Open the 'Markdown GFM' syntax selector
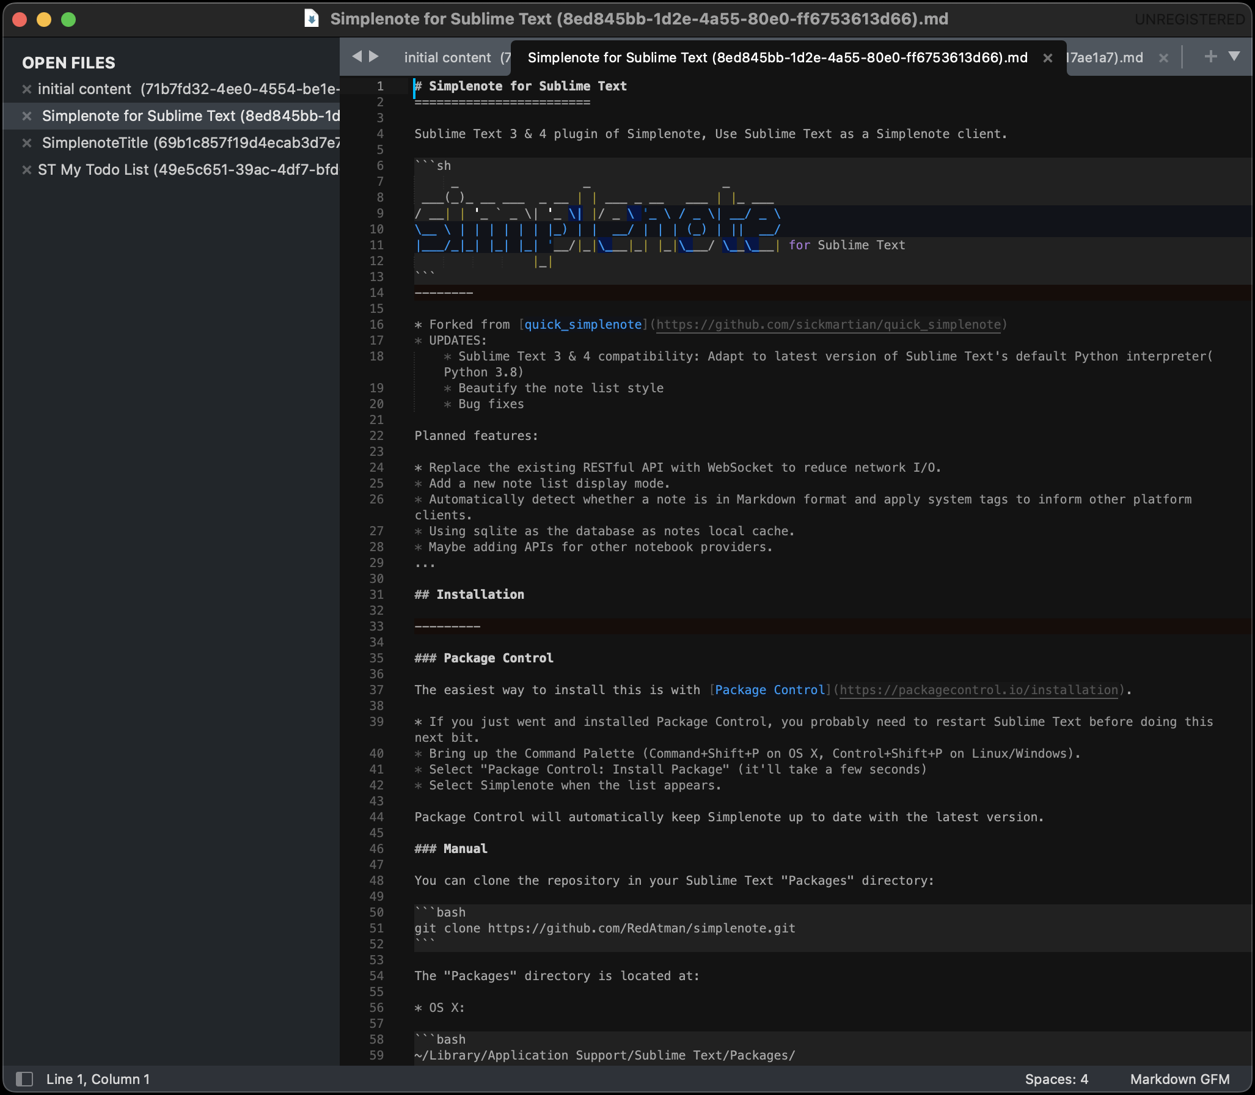 1179,1079
